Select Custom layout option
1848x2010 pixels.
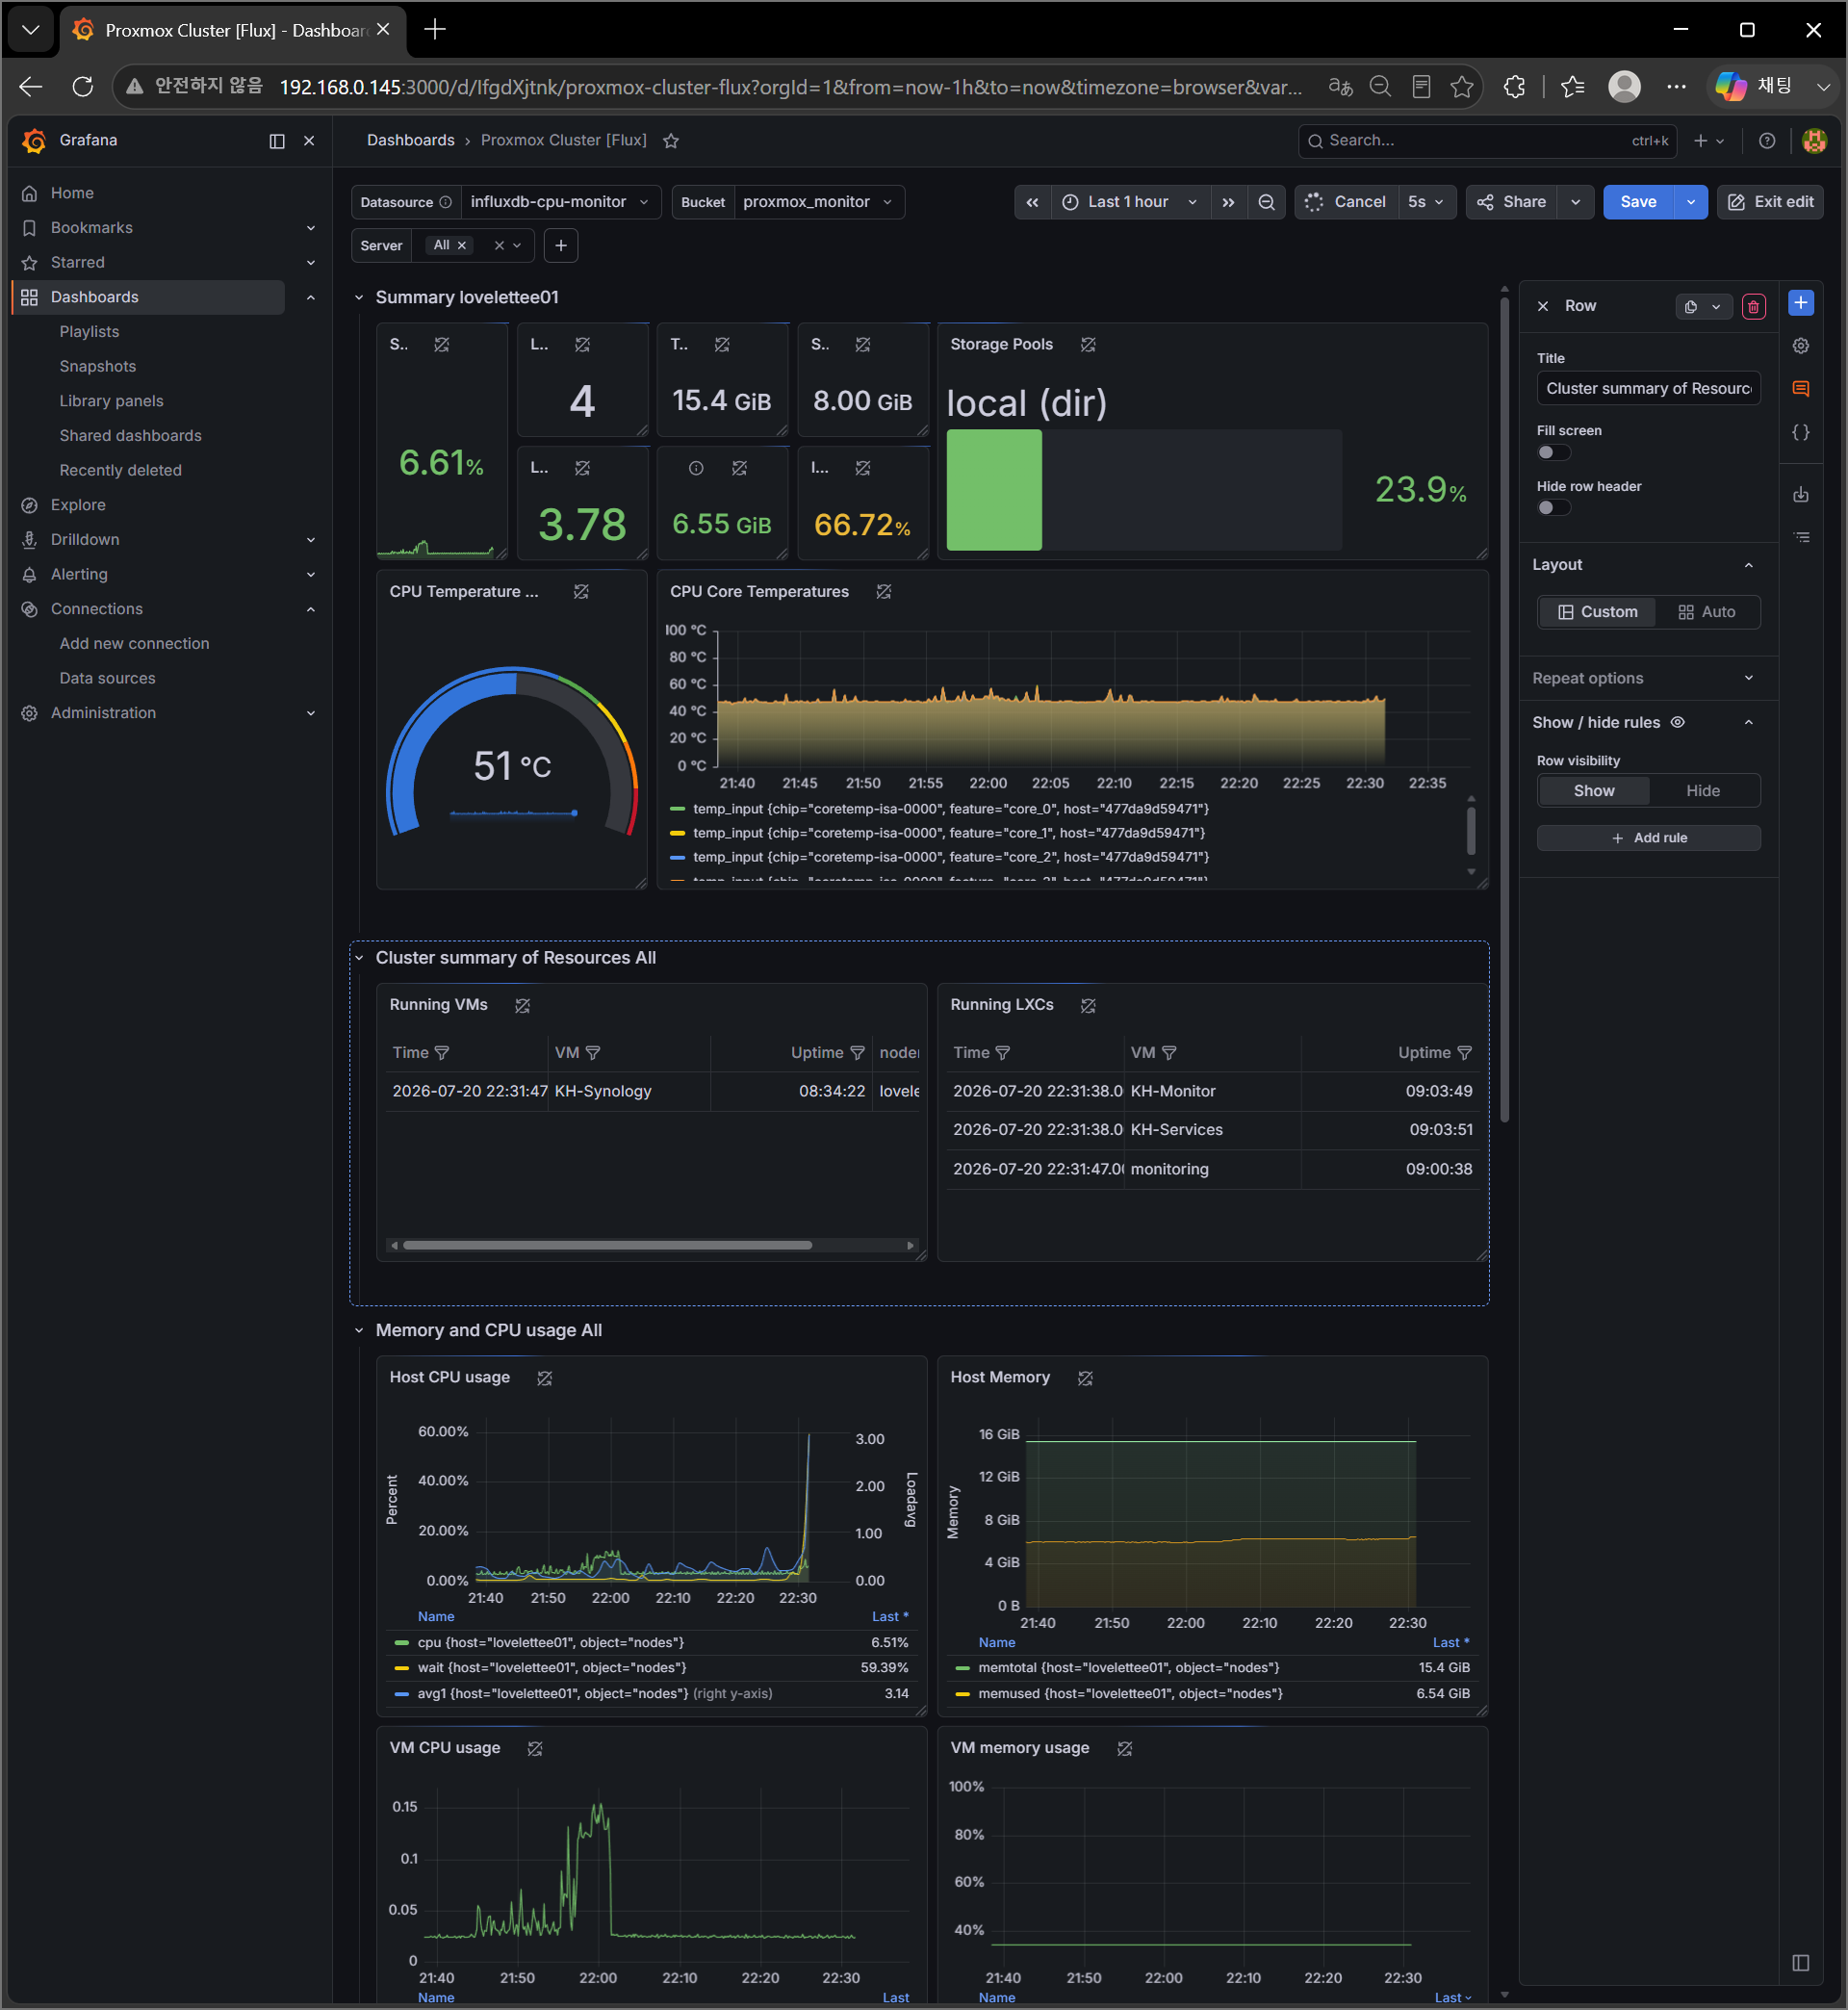pos(1597,612)
